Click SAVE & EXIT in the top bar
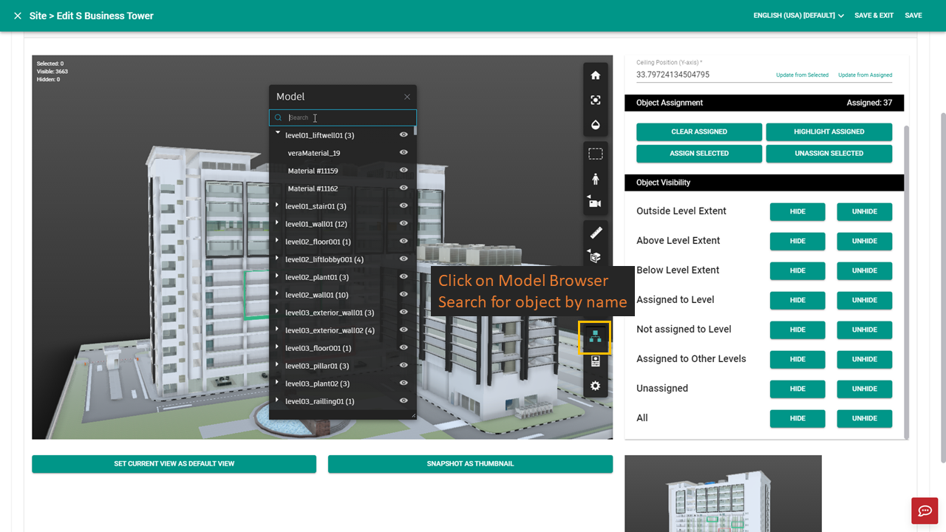The width and height of the screenshot is (946, 532). tap(874, 16)
